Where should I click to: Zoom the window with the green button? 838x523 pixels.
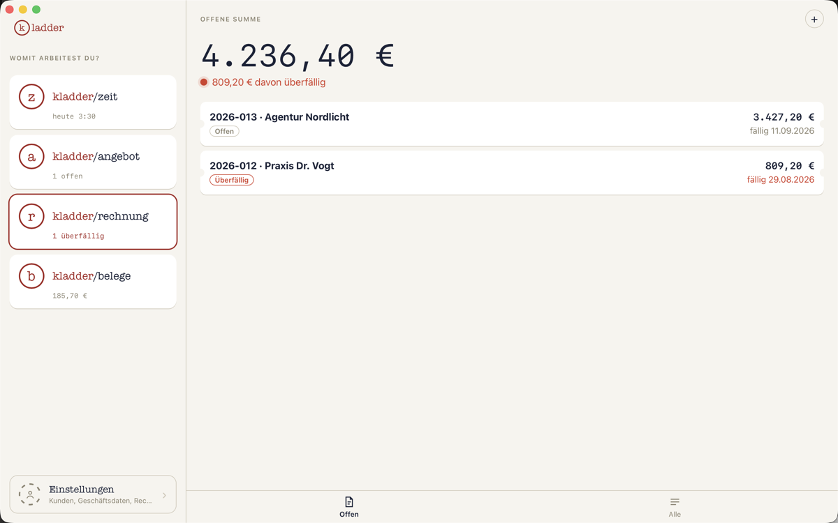click(36, 10)
